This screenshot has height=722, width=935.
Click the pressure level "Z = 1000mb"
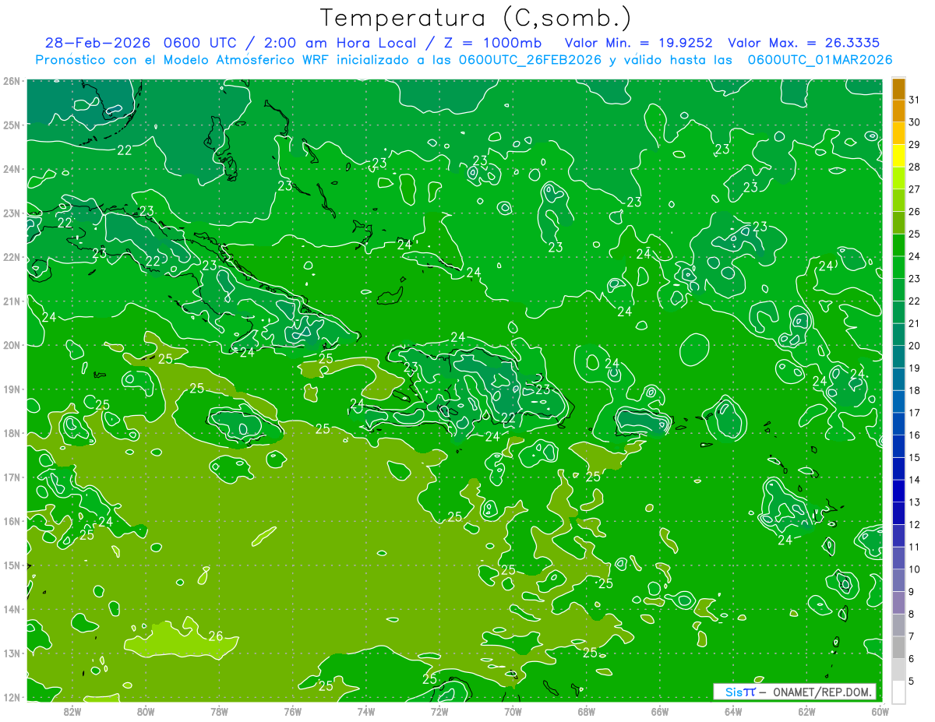493,43
